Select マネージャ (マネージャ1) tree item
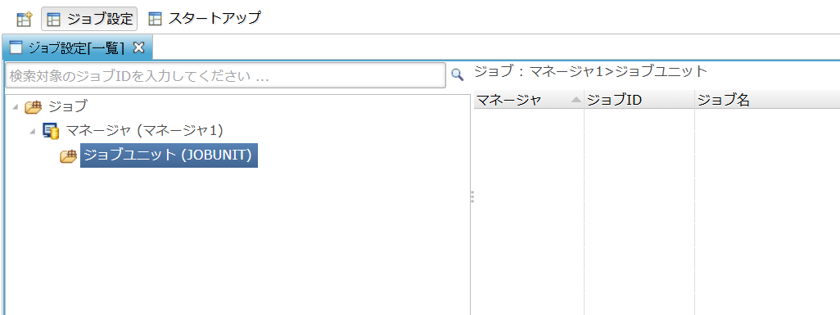This screenshot has width=840, height=315. pyautogui.click(x=144, y=130)
